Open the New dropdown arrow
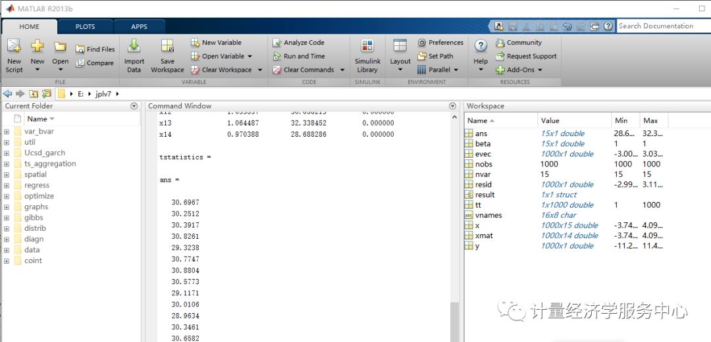Image resolution: width=711 pixels, height=342 pixels. coord(37,70)
